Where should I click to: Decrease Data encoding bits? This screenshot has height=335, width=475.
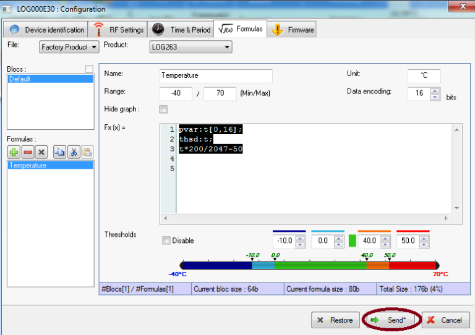click(435, 97)
